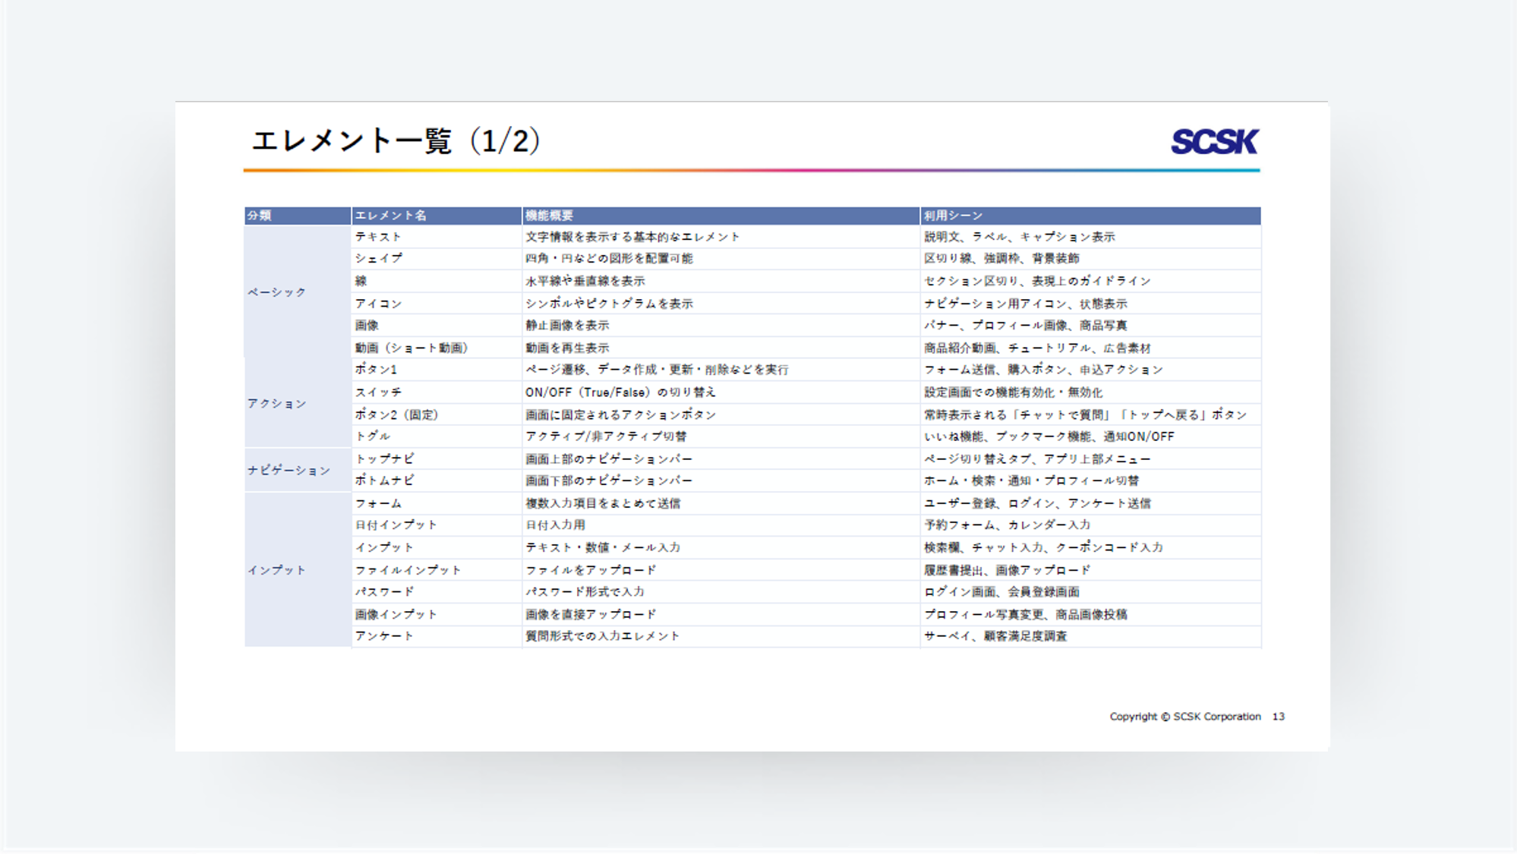Screen dimensions: 1517x854
Task: Click the 利用シーン column header
Action: pyautogui.click(x=953, y=216)
